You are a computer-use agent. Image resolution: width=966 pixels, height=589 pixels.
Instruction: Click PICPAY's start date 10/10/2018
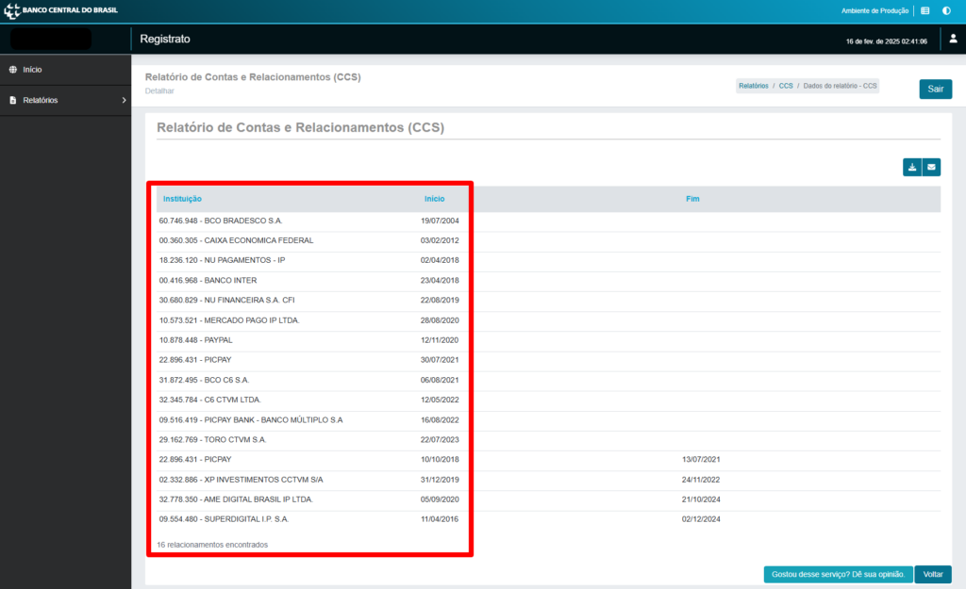[x=440, y=459]
